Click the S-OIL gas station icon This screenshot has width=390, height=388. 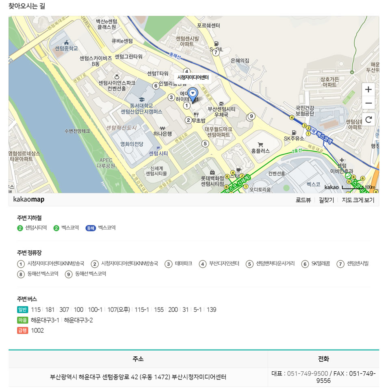[x=217, y=44]
